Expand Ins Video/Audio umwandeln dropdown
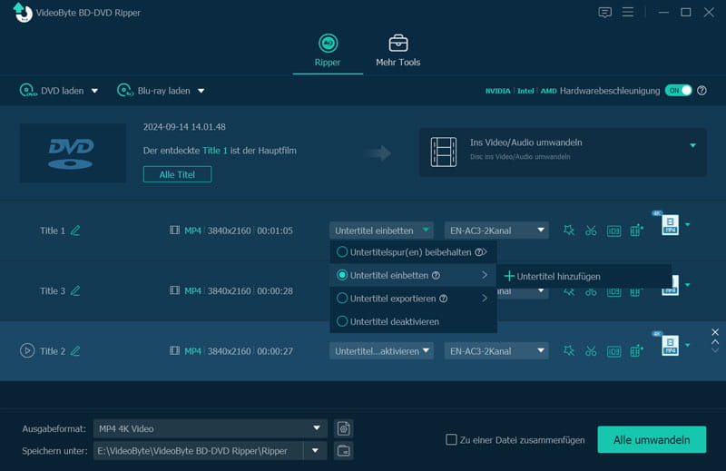Screen dimensions: 726x471 [692, 145]
